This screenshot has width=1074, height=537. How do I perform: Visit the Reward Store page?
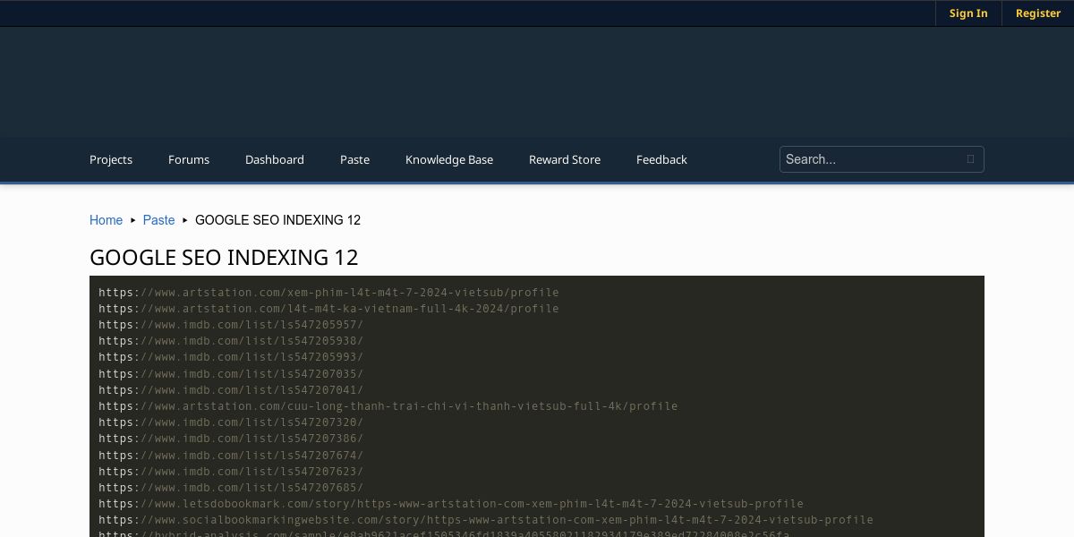[565, 159]
